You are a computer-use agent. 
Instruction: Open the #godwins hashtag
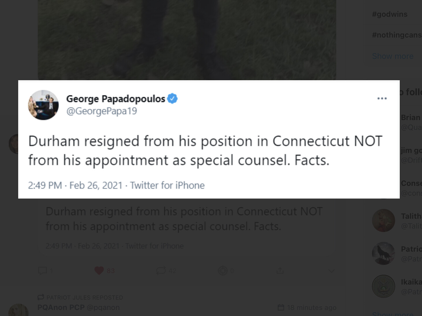coord(390,14)
